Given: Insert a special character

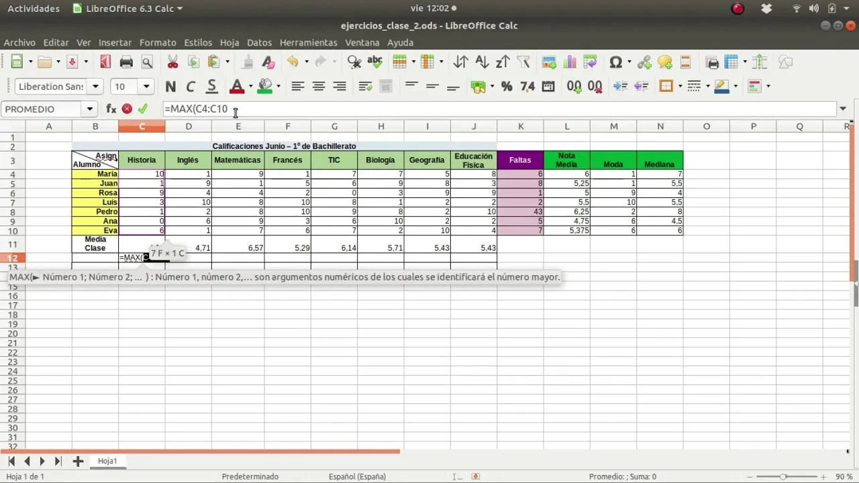Looking at the screenshot, I should coord(616,62).
